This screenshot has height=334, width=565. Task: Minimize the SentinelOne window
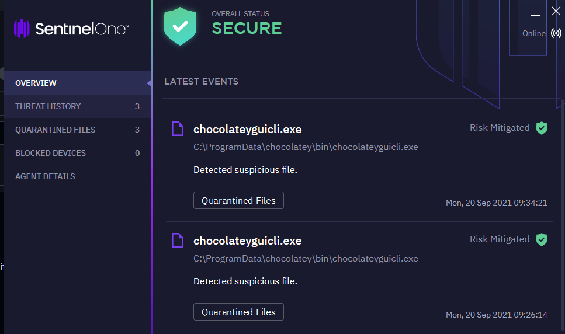(536, 15)
